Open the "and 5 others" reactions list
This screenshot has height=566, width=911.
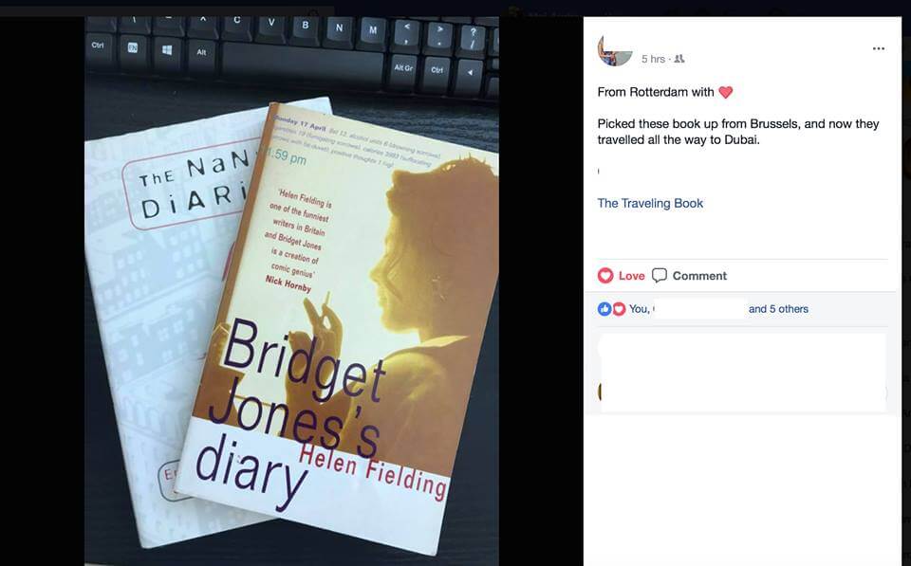click(x=778, y=309)
